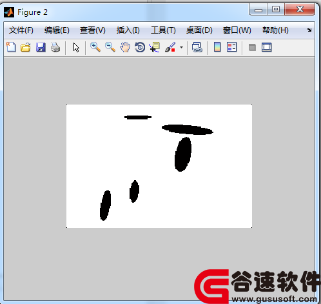Activate the Zoom In magnifier tool
Image resolution: width=321 pixels, height=304 pixels.
point(95,47)
